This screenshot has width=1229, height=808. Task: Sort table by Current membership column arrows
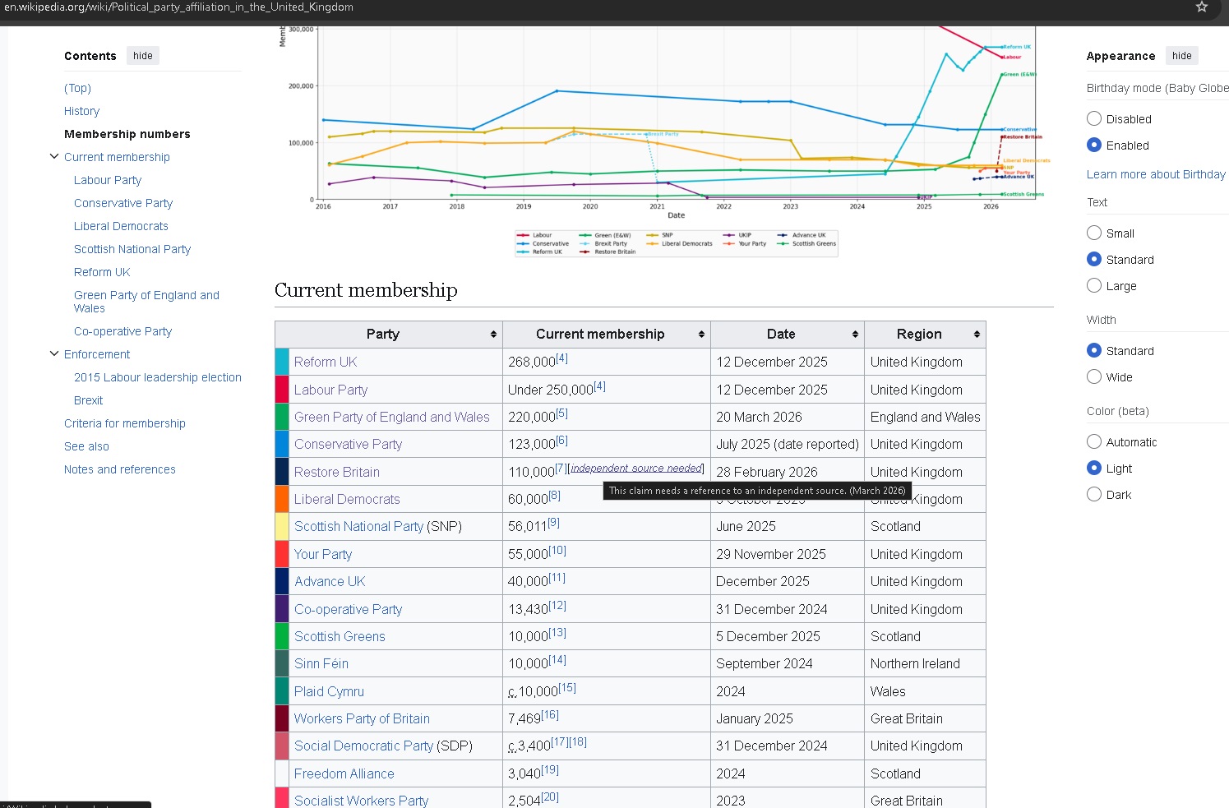coord(701,335)
